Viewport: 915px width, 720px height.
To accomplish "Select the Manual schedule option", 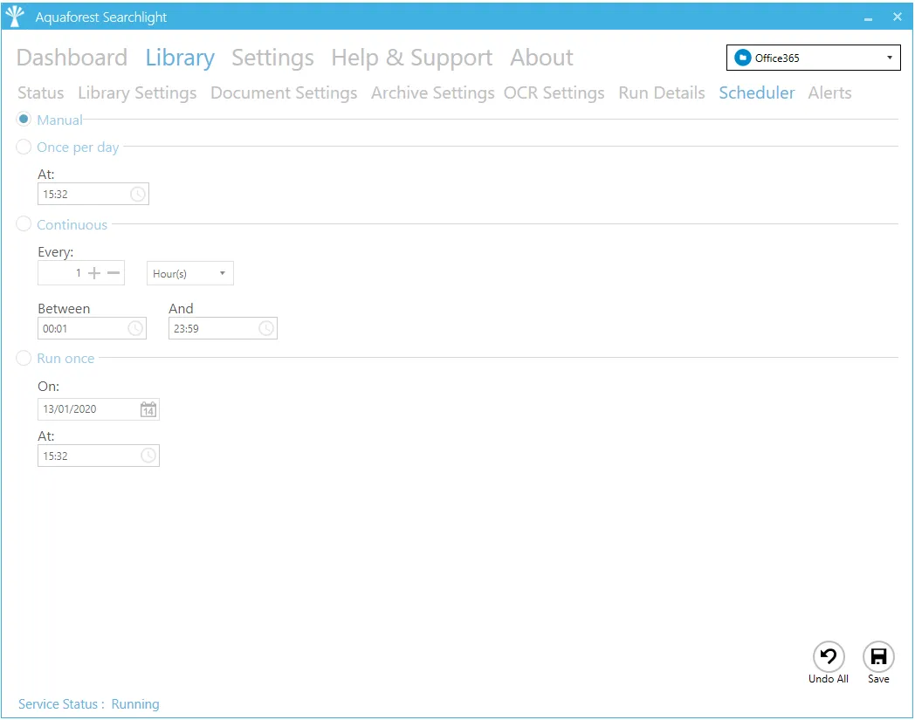I will pyautogui.click(x=24, y=120).
